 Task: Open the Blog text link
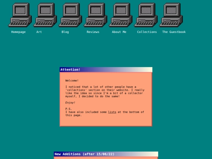65,32
